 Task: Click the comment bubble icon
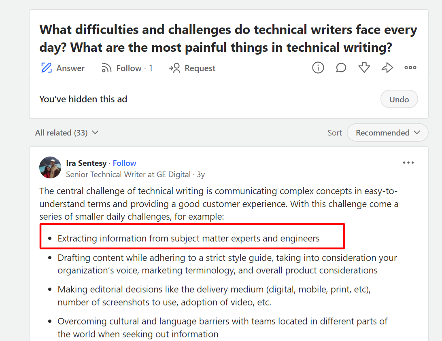341,68
